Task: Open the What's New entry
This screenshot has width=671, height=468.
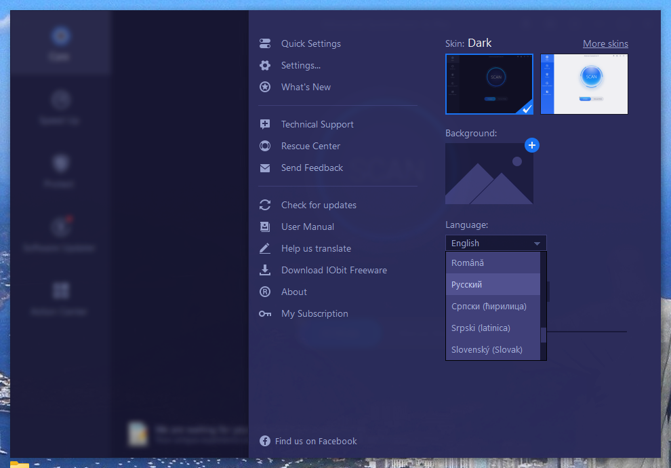Action: (x=305, y=87)
